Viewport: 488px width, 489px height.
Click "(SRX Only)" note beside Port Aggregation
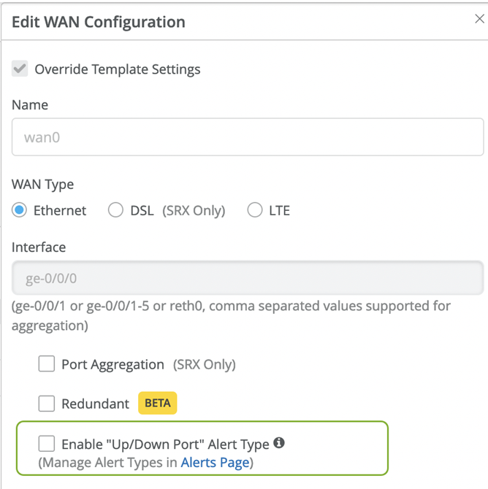coord(204,364)
